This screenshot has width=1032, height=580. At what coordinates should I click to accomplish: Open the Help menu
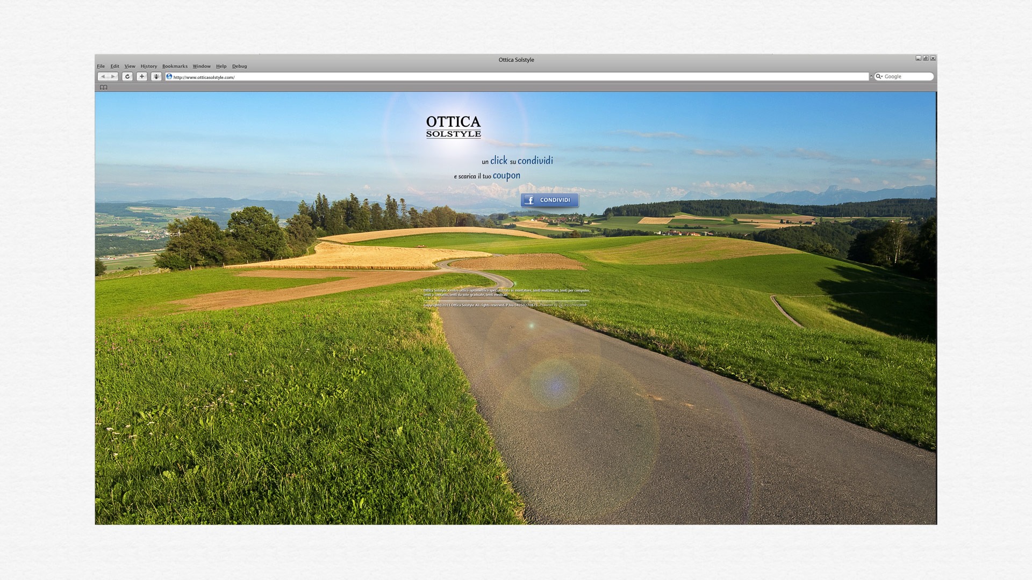pos(221,67)
